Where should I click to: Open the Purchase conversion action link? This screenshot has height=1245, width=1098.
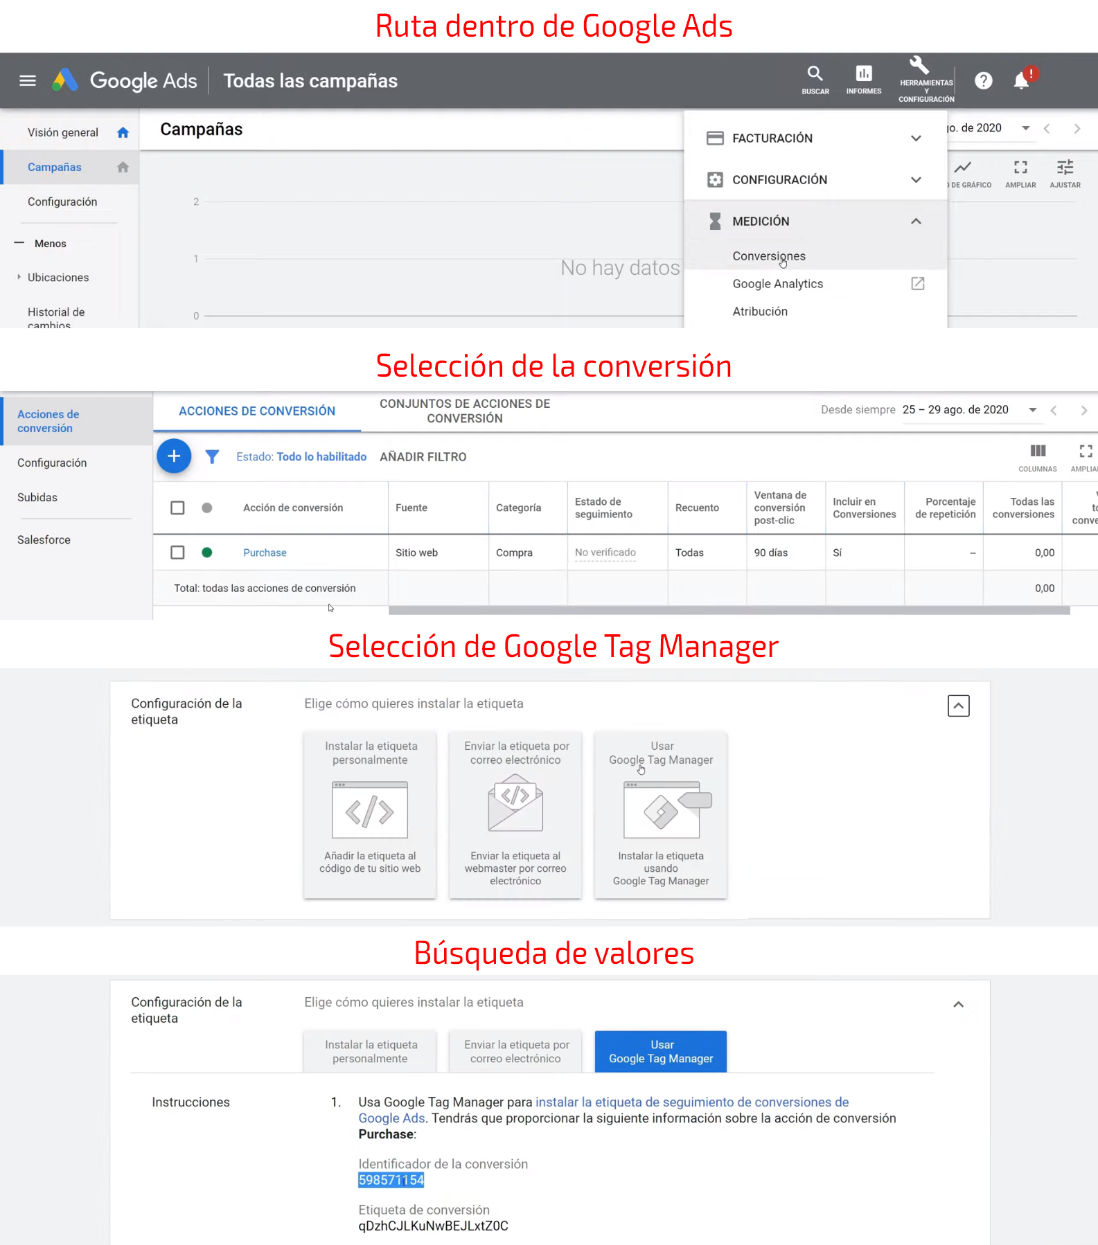[x=265, y=552]
